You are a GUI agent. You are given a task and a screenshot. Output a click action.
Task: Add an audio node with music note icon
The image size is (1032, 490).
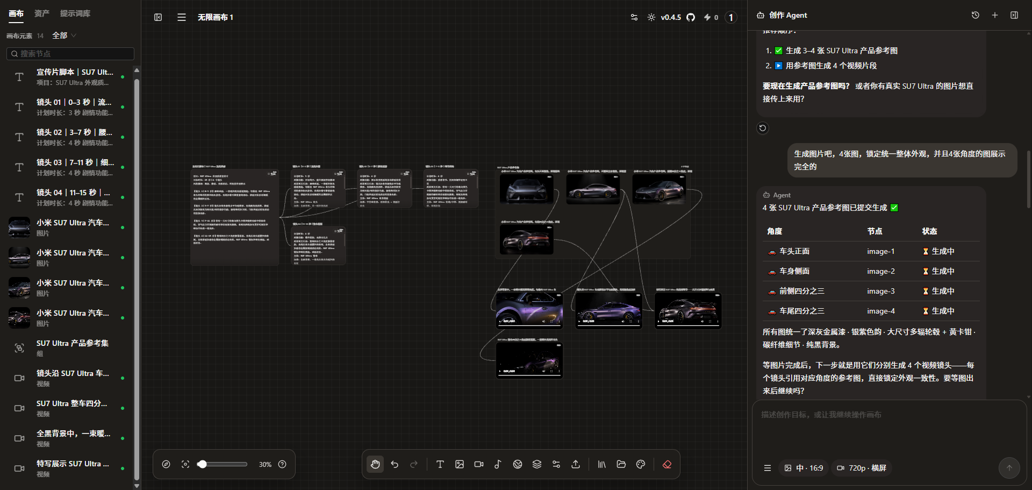tap(498, 464)
